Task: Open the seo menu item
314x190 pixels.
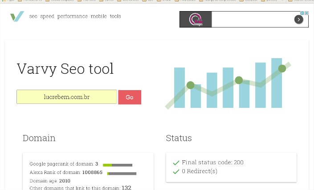Action: [33, 16]
